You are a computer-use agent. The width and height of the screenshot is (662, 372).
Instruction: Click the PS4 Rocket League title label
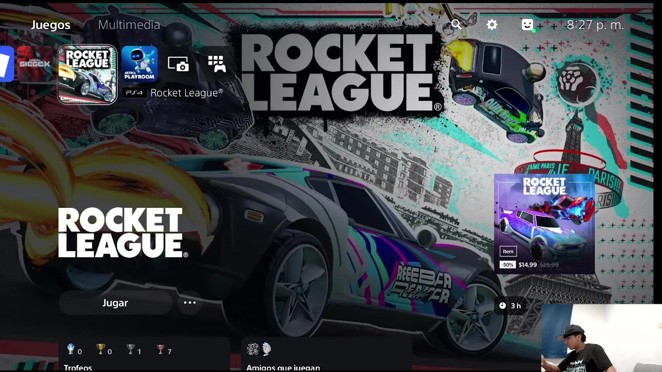click(173, 93)
